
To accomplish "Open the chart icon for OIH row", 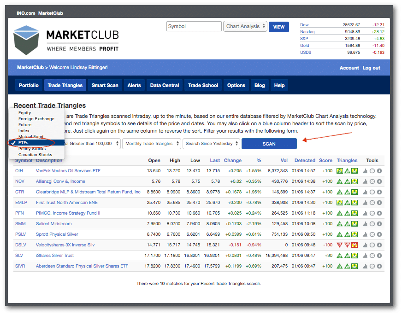I will tap(365, 171).
